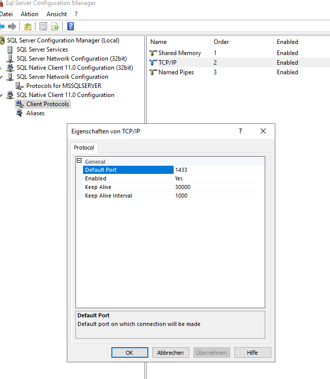Click the Abbrechen button
Image resolution: width=330 pixels, height=379 pixels.
[171, 353]
